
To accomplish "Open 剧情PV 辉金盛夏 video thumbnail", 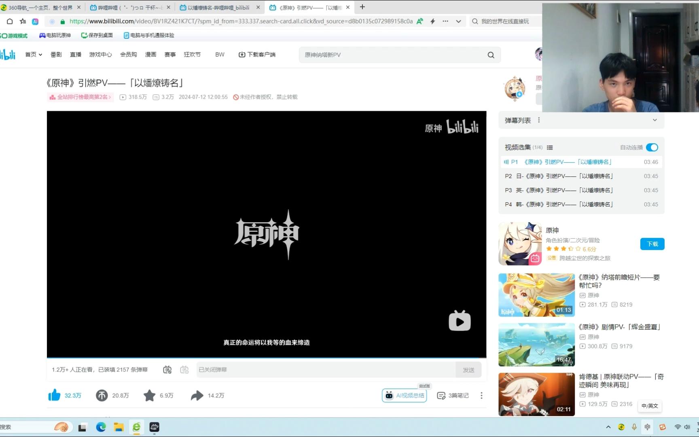I will click(536, 345).
